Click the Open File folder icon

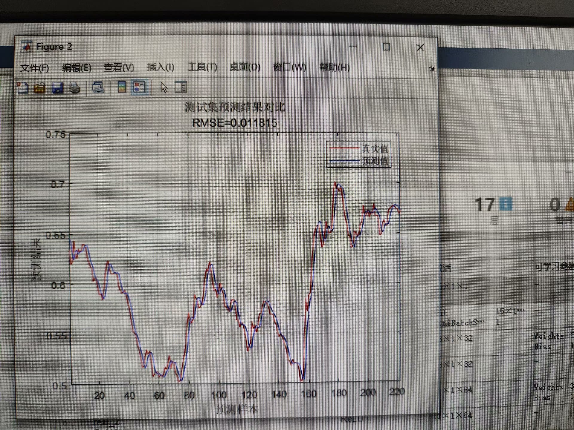[x=40, y=88]
